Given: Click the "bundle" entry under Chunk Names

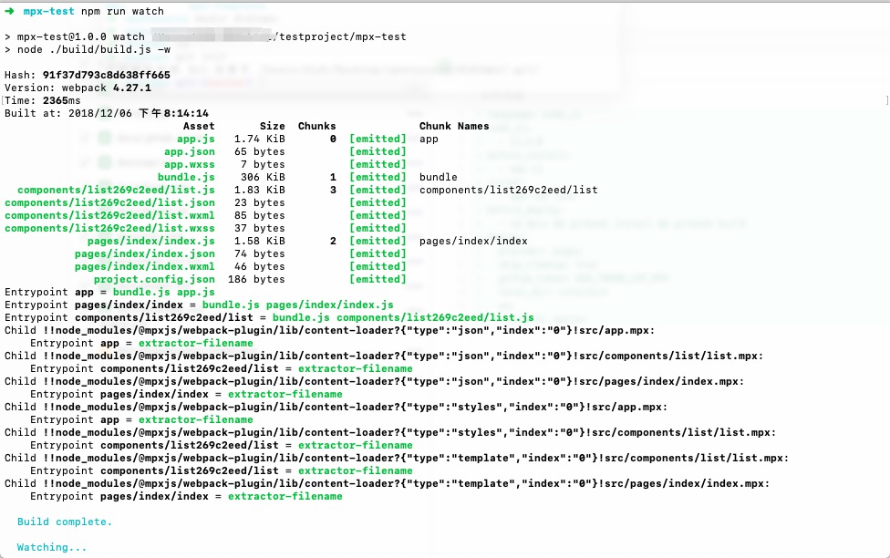Looking at the screenshot, I should tap(439, 177).
